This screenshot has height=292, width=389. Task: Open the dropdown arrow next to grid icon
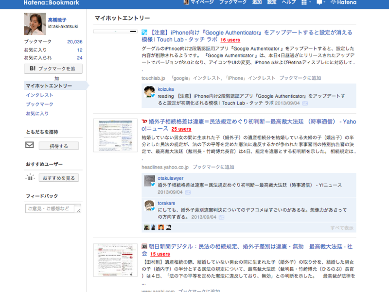click(310, 2)
